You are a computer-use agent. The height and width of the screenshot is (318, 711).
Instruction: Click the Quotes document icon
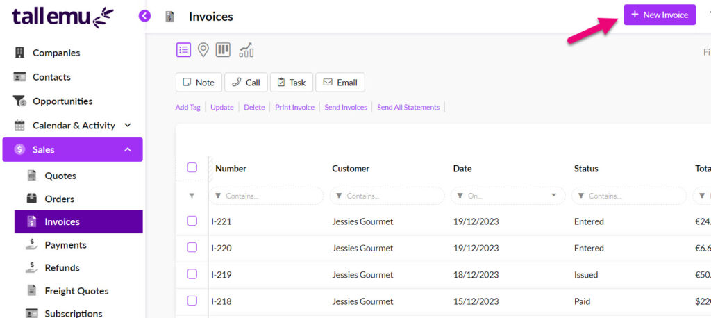(x=32, y=176)
